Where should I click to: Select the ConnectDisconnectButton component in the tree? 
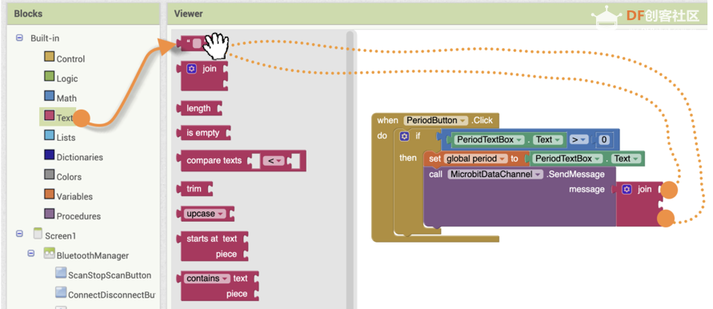coord(111,295)
